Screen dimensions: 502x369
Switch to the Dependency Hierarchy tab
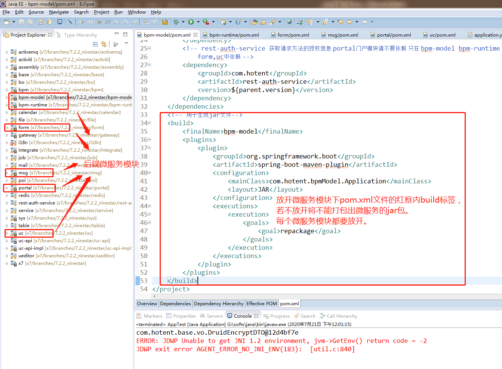point(219,304)
